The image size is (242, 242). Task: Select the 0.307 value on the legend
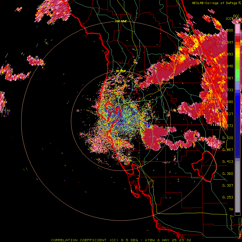(228, 185)
